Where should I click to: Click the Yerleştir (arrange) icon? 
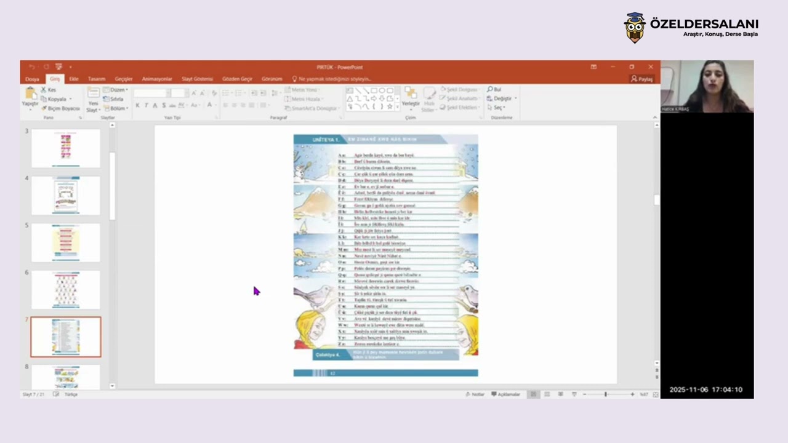410,93
